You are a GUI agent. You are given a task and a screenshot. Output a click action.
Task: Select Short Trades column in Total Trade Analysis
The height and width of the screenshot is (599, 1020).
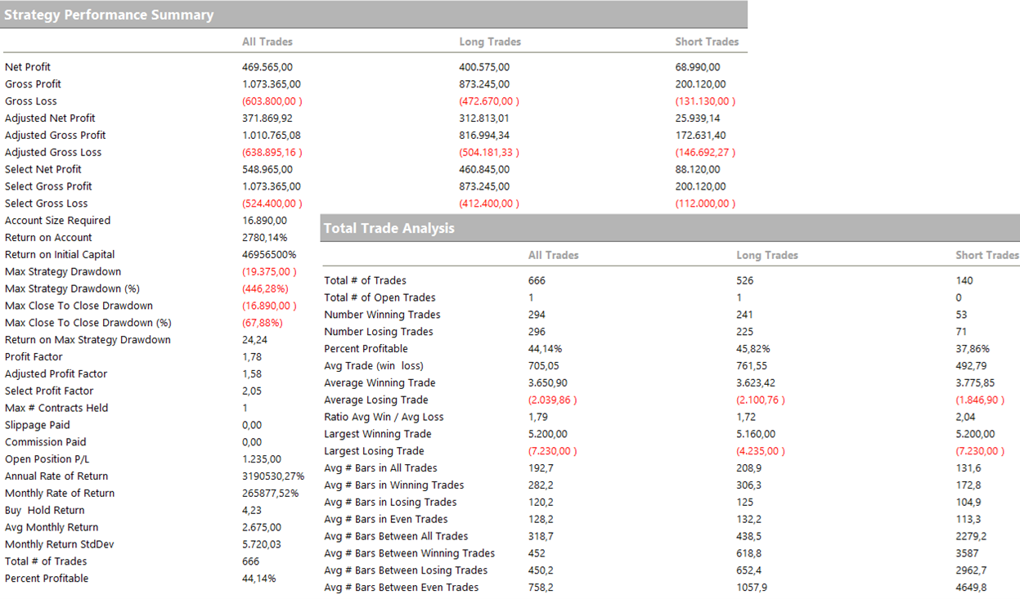(986, 255)
